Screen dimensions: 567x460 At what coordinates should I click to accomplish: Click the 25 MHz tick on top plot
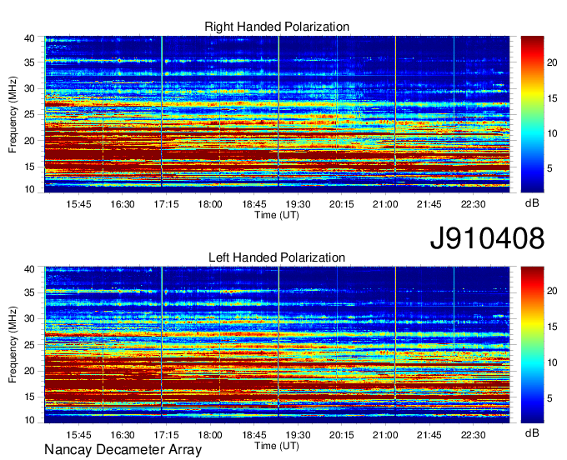pos(29,114)
